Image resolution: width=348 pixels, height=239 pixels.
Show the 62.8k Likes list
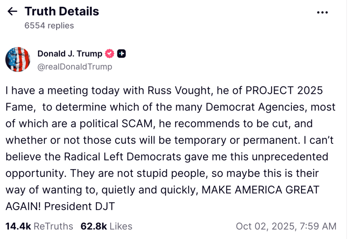[106, 226]
